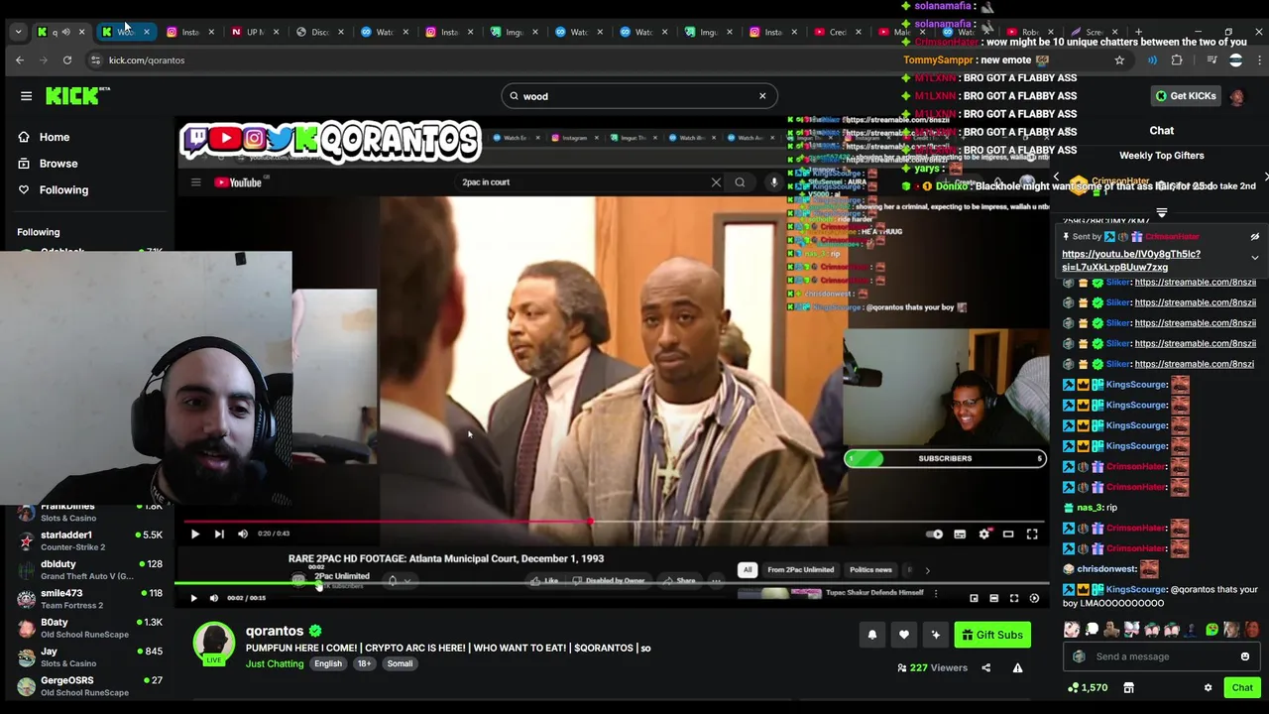Open Following in the sidebar

click(63, 189)
